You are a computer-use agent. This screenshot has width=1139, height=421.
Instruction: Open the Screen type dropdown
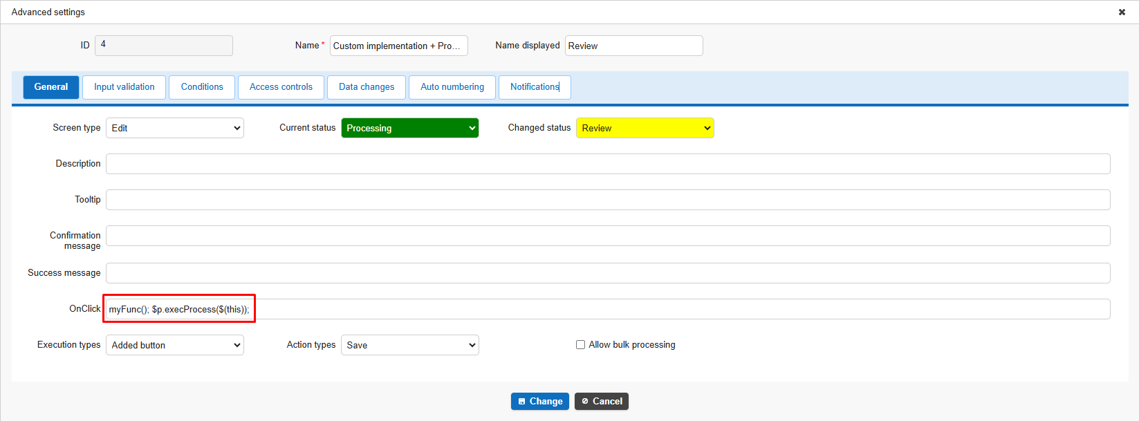[175, 128]
